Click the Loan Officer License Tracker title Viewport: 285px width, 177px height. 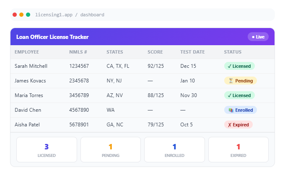52,37
